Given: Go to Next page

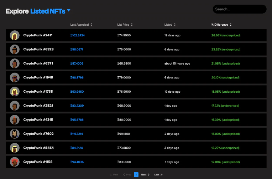Looking at the screenshot, I should (145, 175).
